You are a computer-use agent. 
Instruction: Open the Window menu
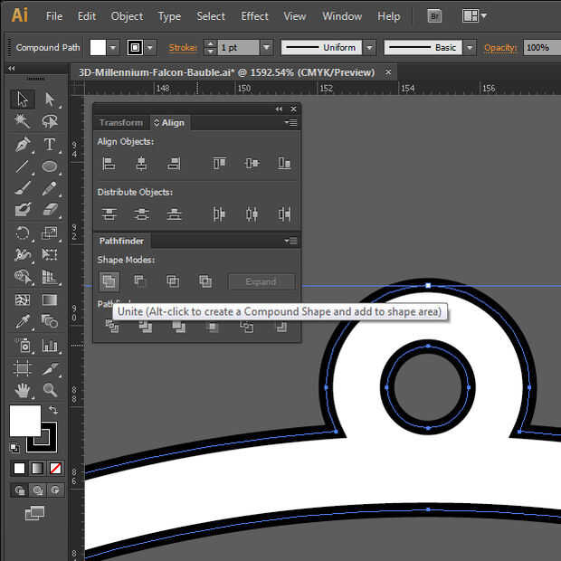pos(342,16)
